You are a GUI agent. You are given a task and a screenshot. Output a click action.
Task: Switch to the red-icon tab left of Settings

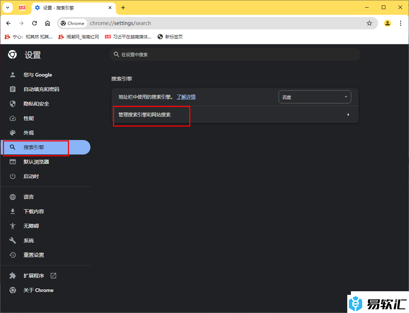(22, 8)
